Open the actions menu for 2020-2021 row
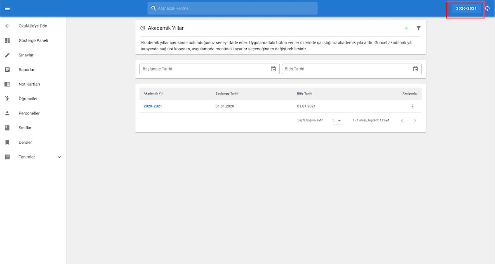The image size is (495, 264). pos(412,106)
